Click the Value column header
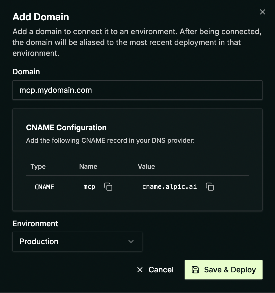 146,166
